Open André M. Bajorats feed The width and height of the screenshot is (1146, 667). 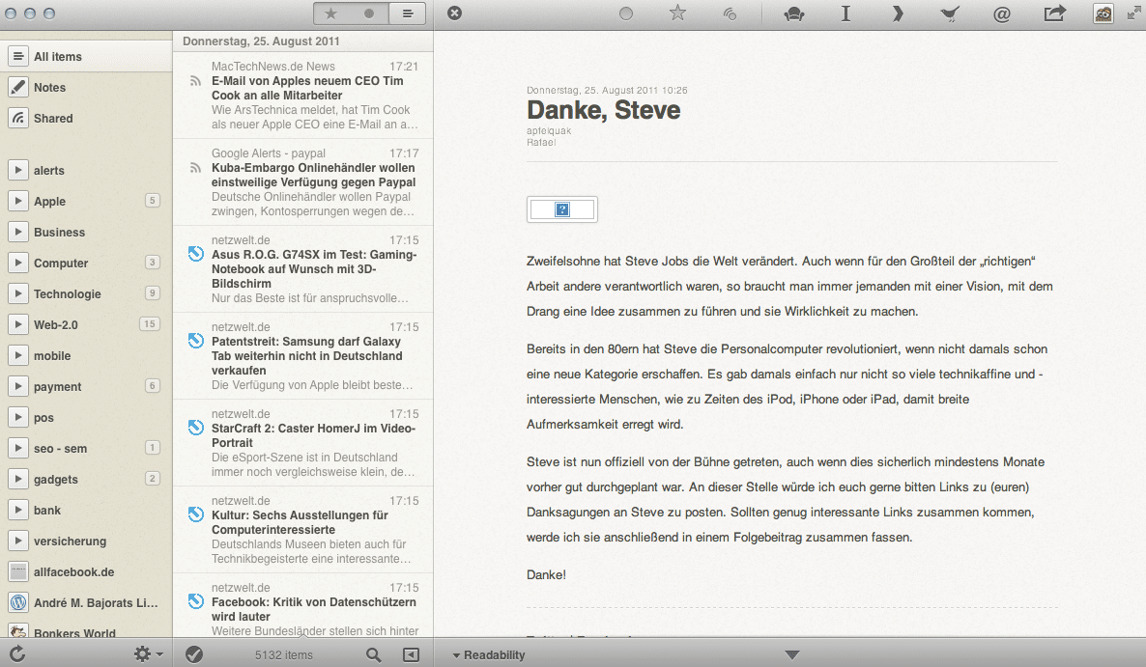[x=86, y=602]
